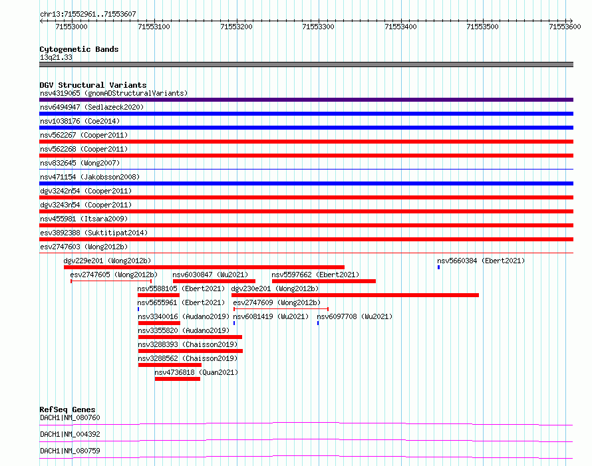
Task: Click the blue bar under nsv471154
Action: [x=306, y=183]
